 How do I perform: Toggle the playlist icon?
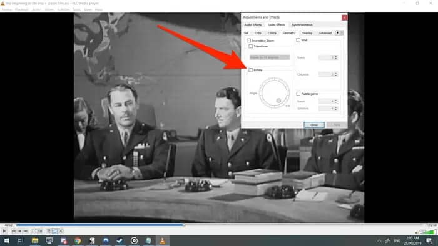tap(49, 231)
